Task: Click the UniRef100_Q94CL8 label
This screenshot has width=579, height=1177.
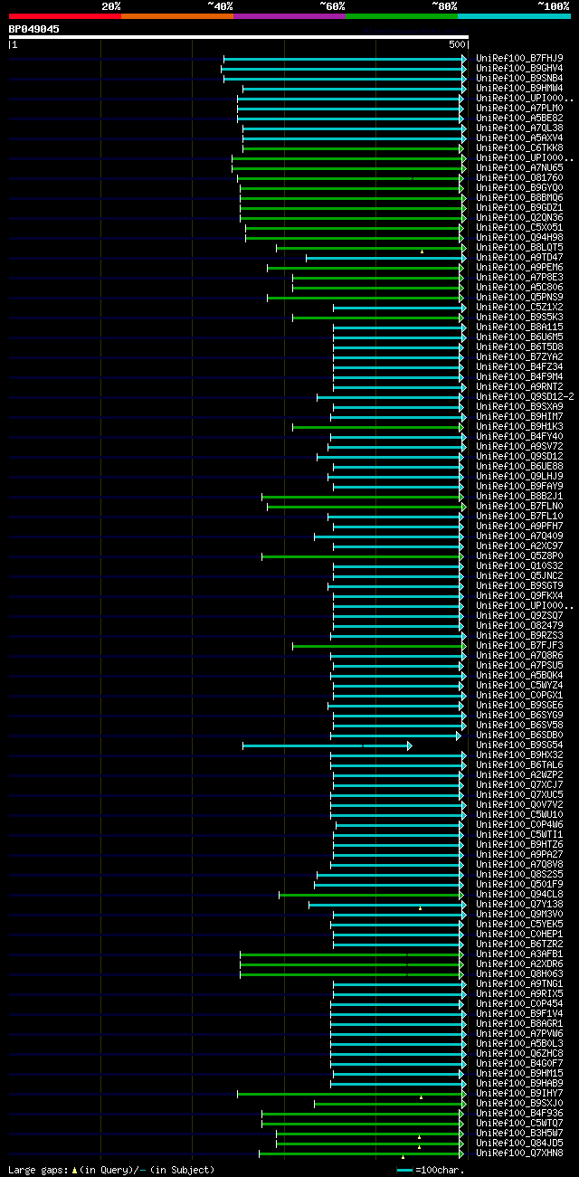Action: [x=519, y=894]
